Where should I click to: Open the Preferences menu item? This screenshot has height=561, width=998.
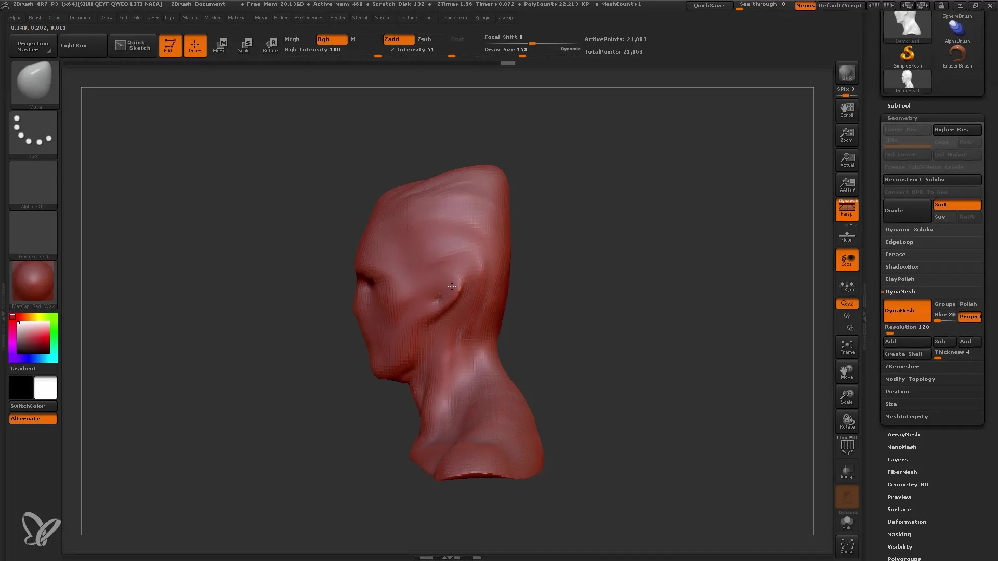(x=308, y=17)
